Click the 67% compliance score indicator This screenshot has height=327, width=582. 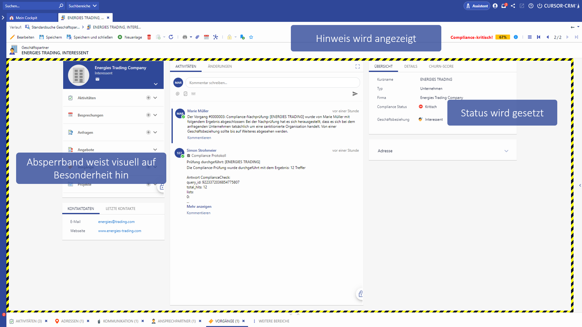[503, 37]
